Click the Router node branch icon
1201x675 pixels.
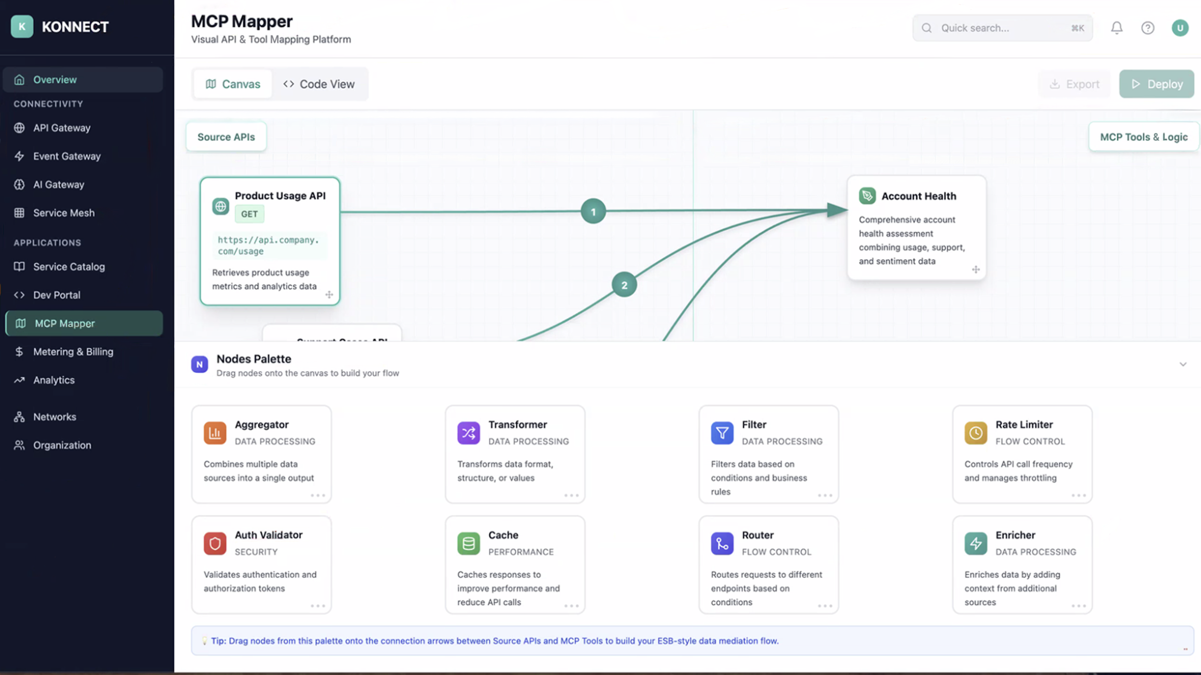[722, 543]
